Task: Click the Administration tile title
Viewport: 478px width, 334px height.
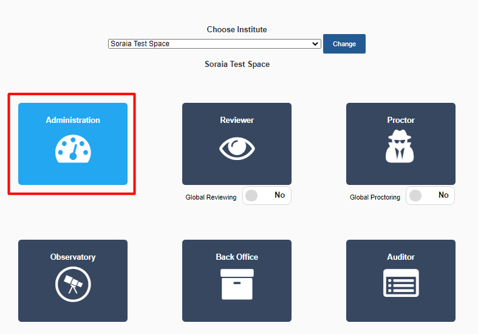Action: 73,120
